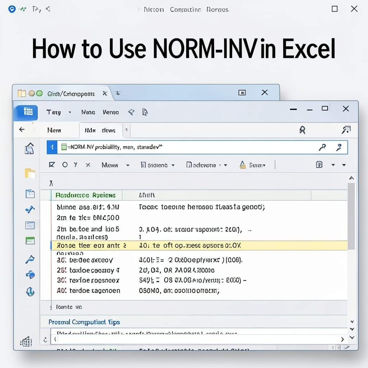
Task: Expand the Mowa dropdown in toolbar
Action: click(128, 165)
